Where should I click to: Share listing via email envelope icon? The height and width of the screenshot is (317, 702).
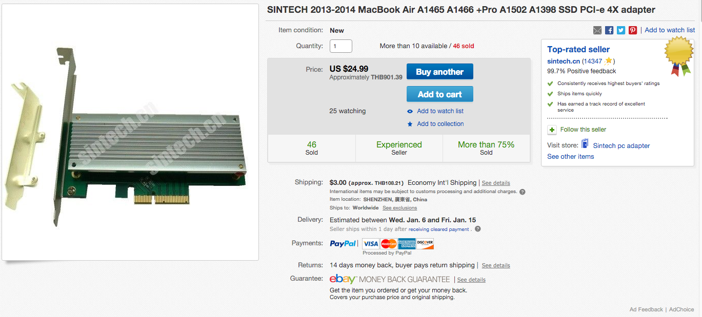[x=597, y=30]
